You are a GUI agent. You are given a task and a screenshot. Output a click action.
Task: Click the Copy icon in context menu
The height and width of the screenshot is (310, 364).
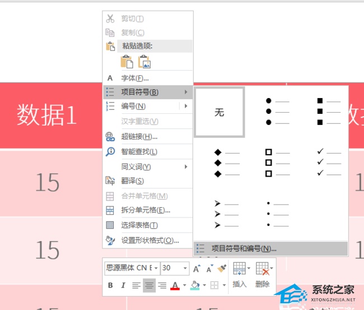coord(110,33)
